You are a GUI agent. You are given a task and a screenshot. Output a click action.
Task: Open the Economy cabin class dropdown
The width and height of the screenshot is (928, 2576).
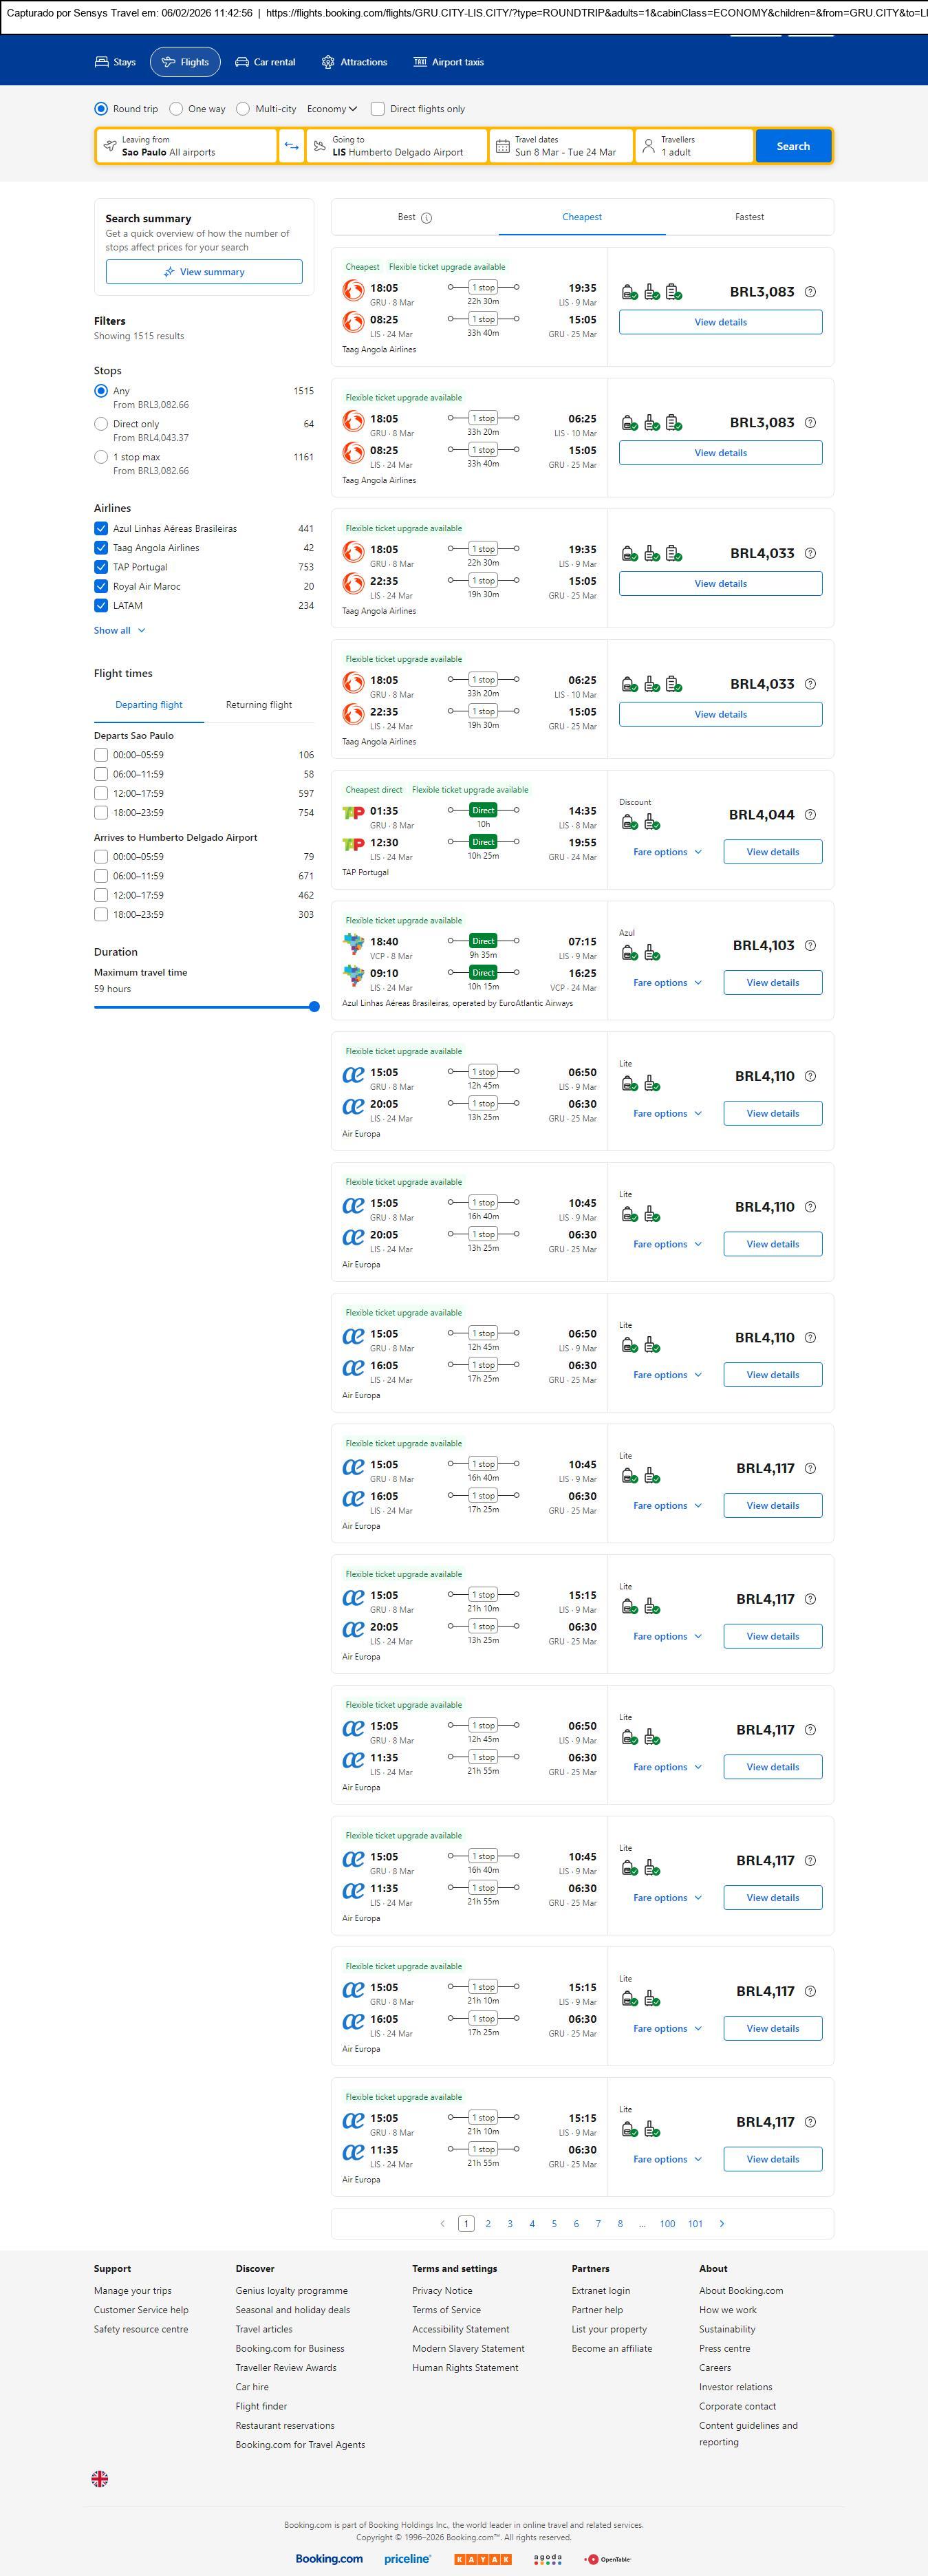click(x=332, y=109)
